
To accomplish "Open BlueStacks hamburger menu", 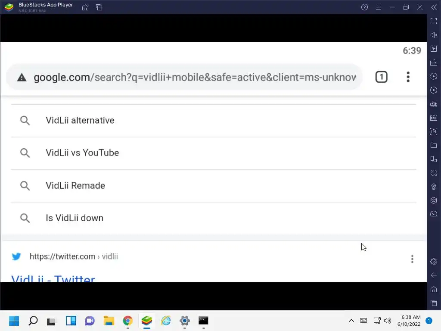I will point(379,7).
